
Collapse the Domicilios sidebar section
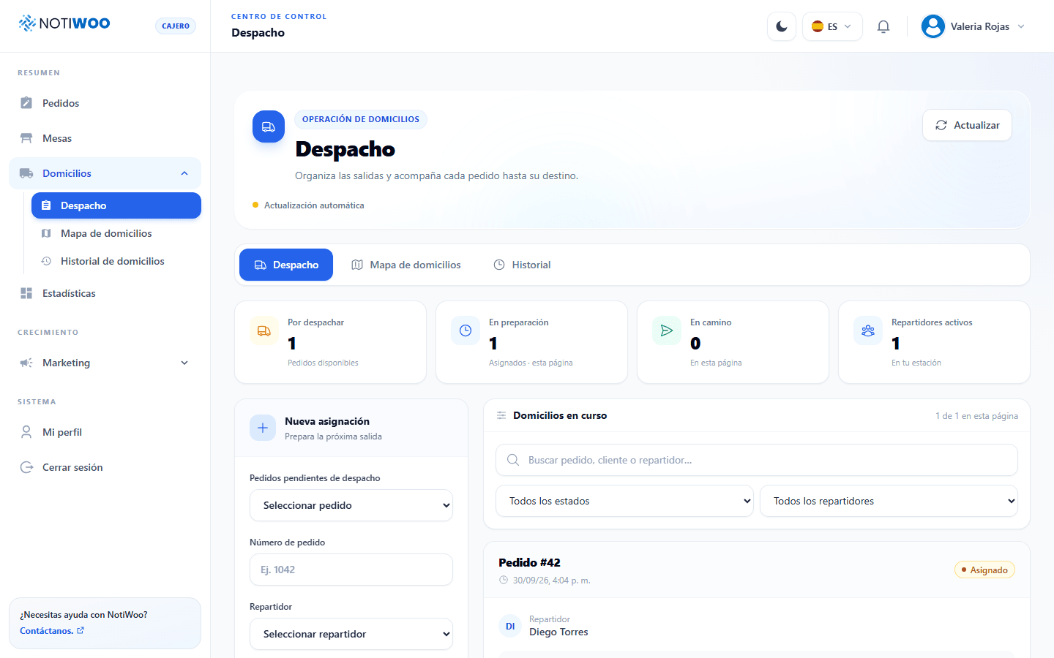point(105,173)
